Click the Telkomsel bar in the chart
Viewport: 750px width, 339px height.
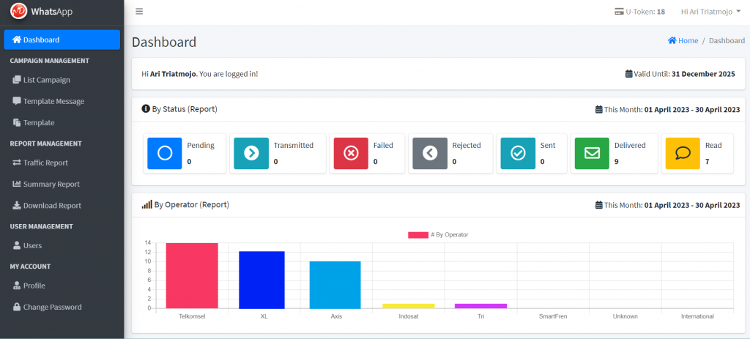191,276
